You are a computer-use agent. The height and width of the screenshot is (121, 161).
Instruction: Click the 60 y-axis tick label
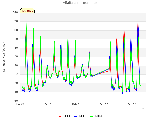pyautogui.click(x=16, y=48)
